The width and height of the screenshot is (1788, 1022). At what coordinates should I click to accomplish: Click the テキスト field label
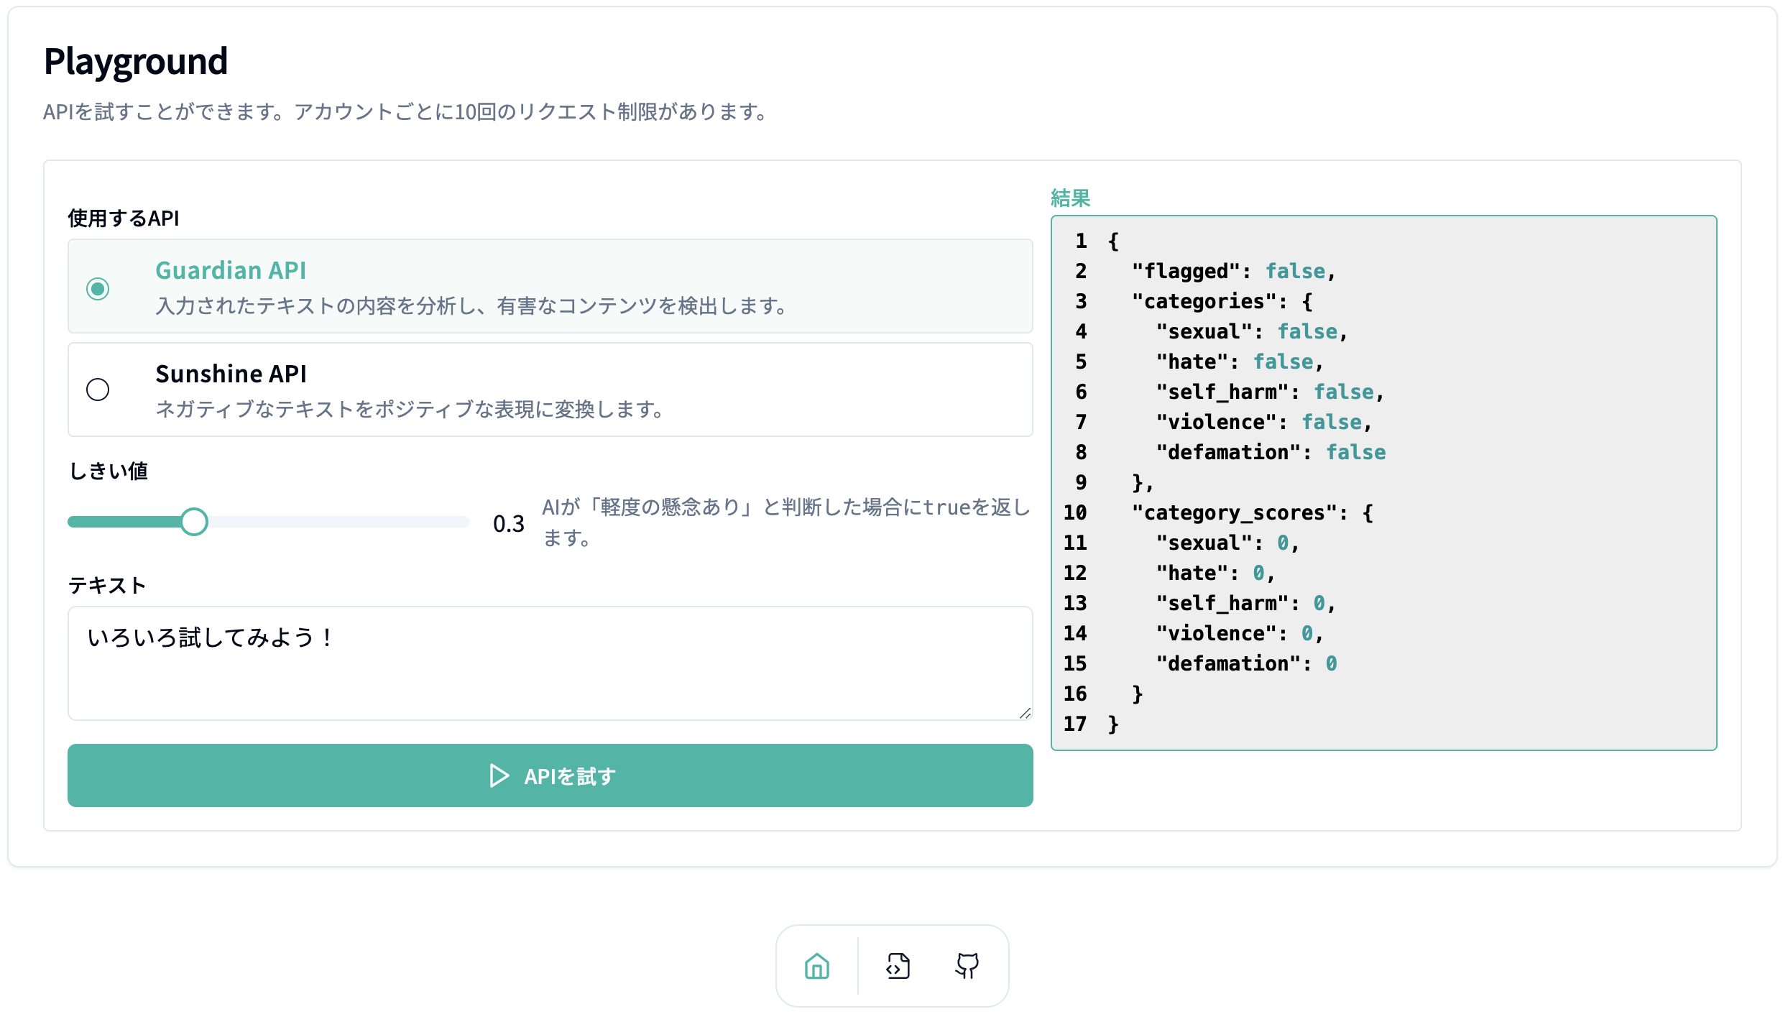point(107,585)
